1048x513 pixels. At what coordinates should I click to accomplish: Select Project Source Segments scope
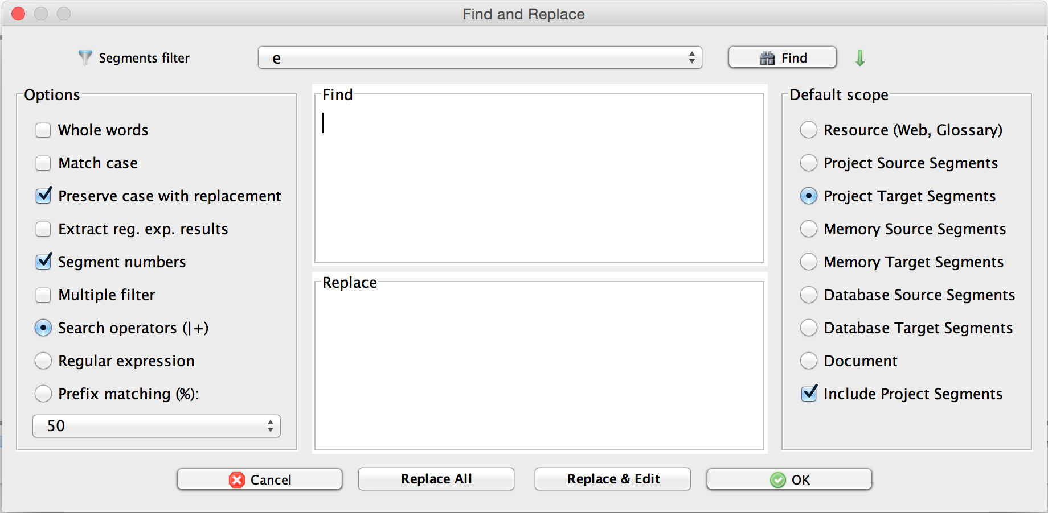808,163
